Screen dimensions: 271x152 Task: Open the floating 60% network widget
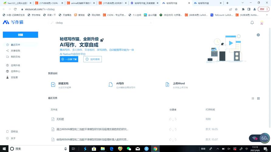click(259, 138)
